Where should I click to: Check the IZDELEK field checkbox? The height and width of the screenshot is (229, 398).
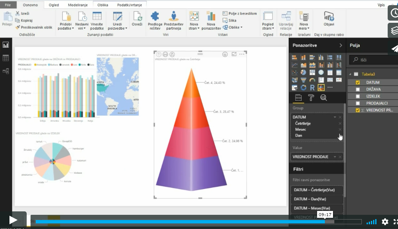[x=358, y=96]
